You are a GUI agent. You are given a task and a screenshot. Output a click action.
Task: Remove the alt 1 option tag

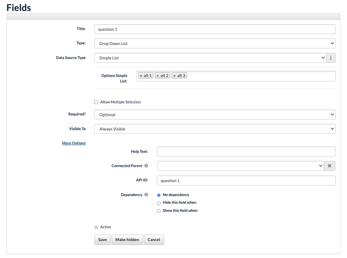pos(141,76)
